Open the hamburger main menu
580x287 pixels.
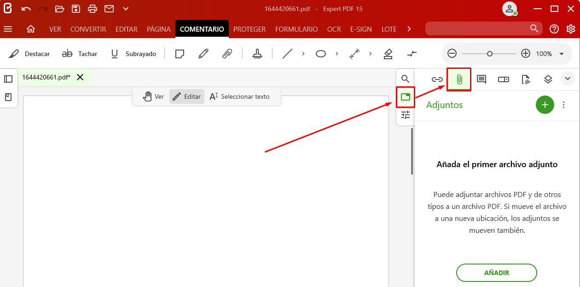click(x=8, y=29)
